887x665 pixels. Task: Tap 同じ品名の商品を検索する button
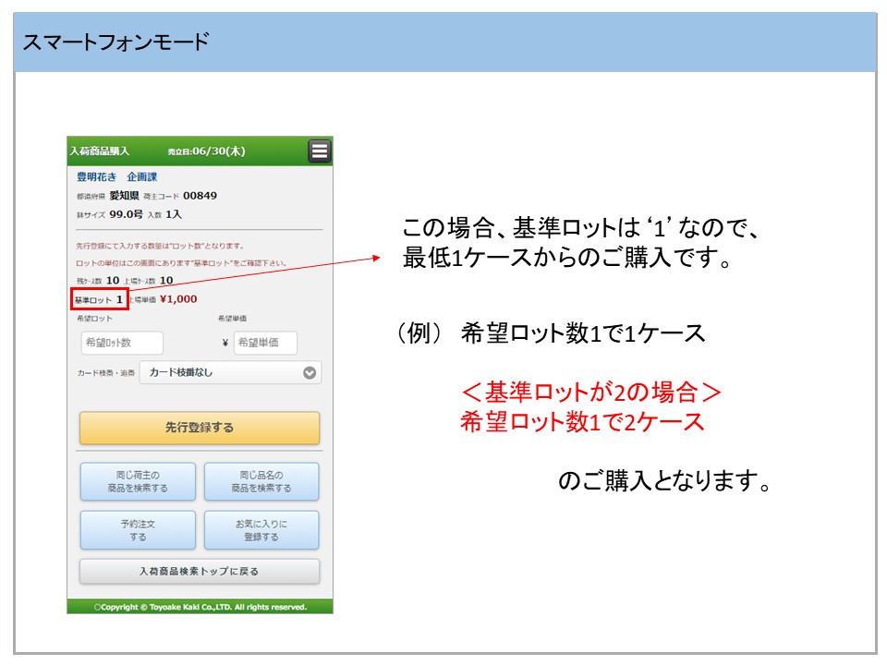(261, 481)
